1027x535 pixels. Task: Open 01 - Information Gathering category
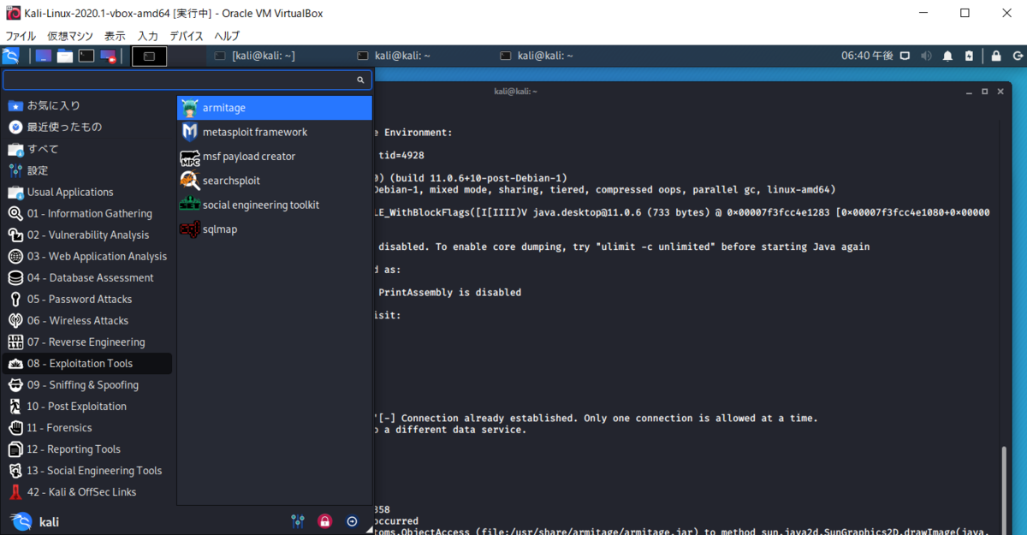89,213
